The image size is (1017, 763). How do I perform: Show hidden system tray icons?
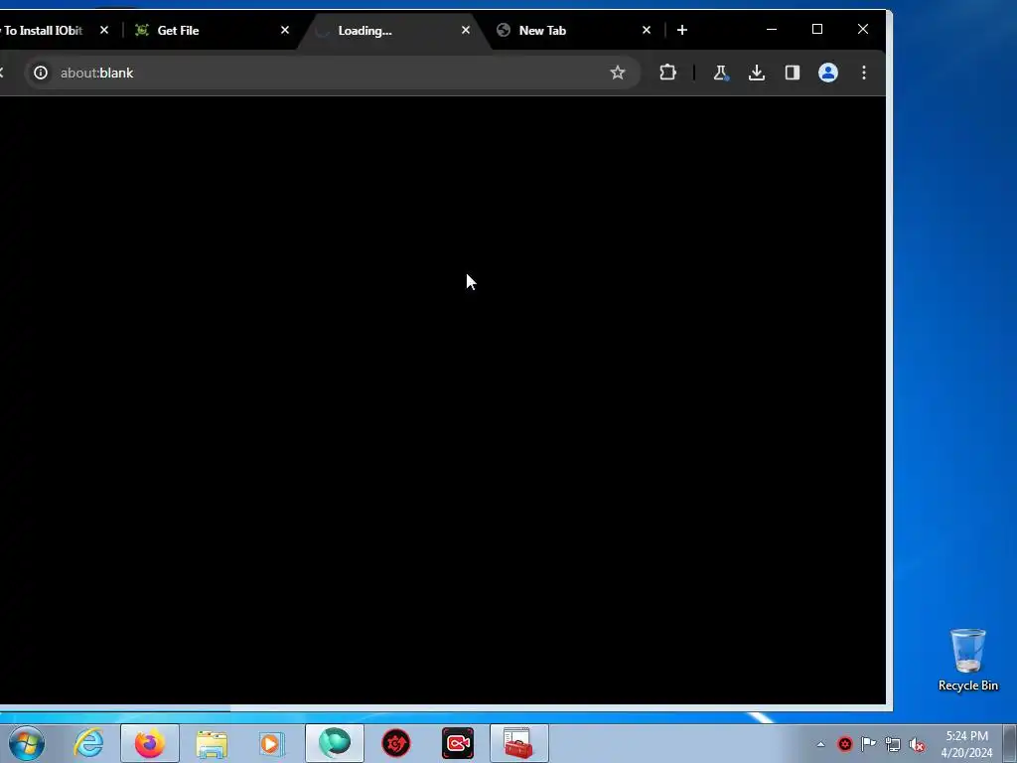tap(820, 744)
